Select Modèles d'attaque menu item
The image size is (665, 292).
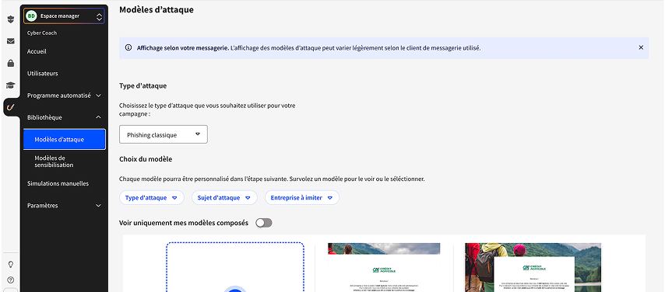64,139
